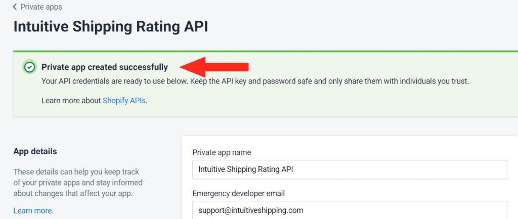
Task: Open the Shopify APIs link
Action: tap(124, 101)
